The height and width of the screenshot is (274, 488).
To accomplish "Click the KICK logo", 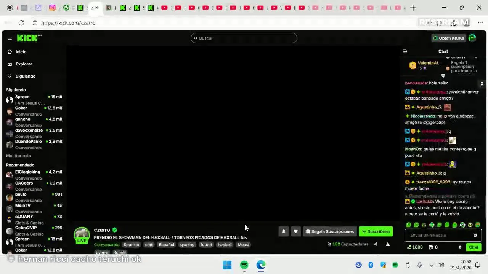I will coord(29,38).
